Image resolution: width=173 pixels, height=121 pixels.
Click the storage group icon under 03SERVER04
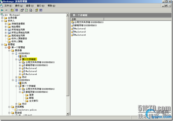coord(20,86)
